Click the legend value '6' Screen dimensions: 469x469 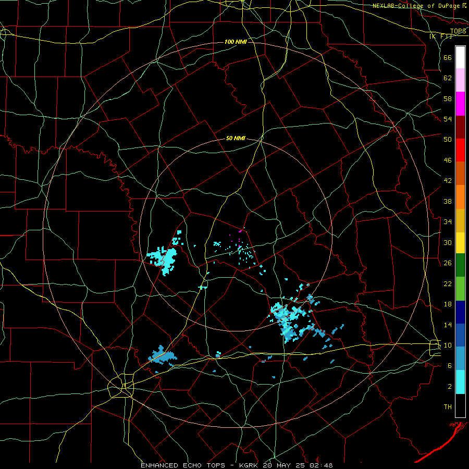tap(450, 366)
